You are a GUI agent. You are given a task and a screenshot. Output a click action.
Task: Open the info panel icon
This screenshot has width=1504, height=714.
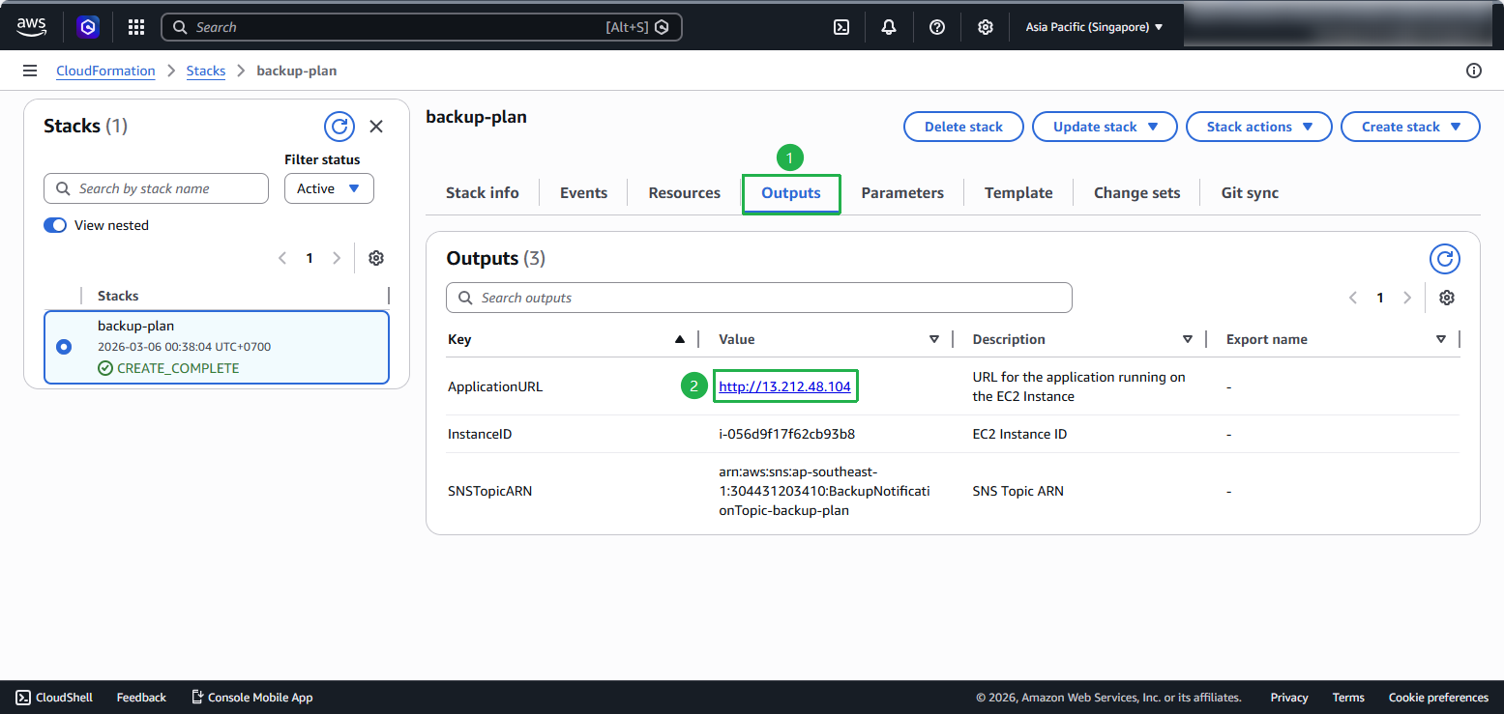[1474, 71]
